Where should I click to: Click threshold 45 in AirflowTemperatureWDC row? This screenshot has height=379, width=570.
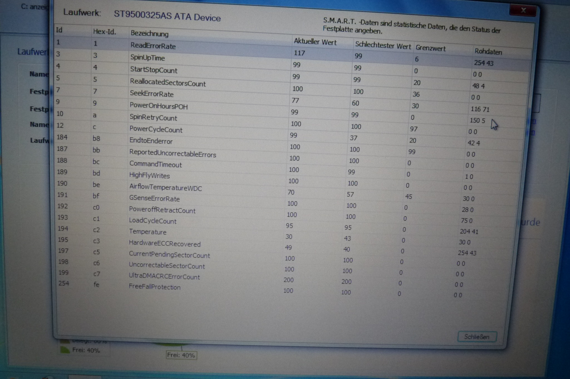click(x=408, y=197)
